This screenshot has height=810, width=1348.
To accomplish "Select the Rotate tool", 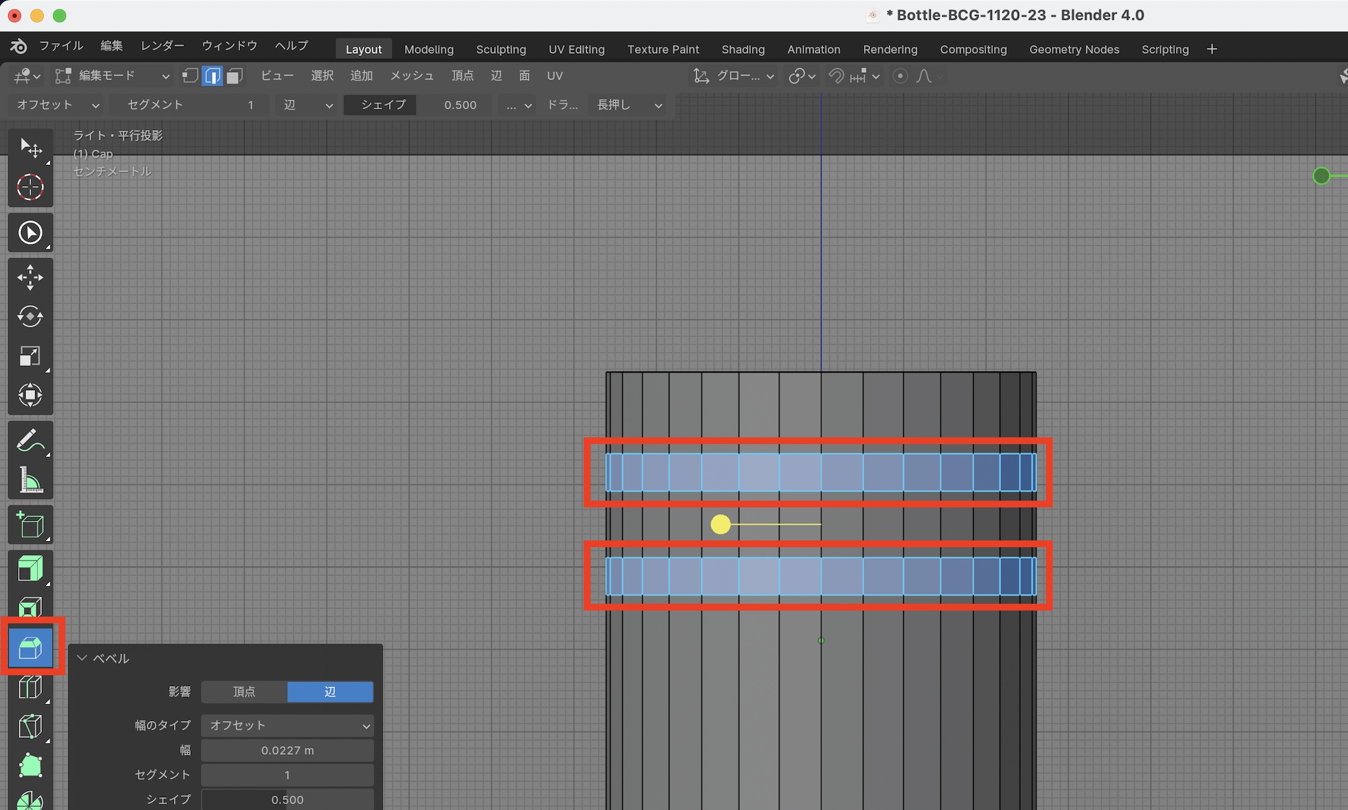I will pos(30,317).
